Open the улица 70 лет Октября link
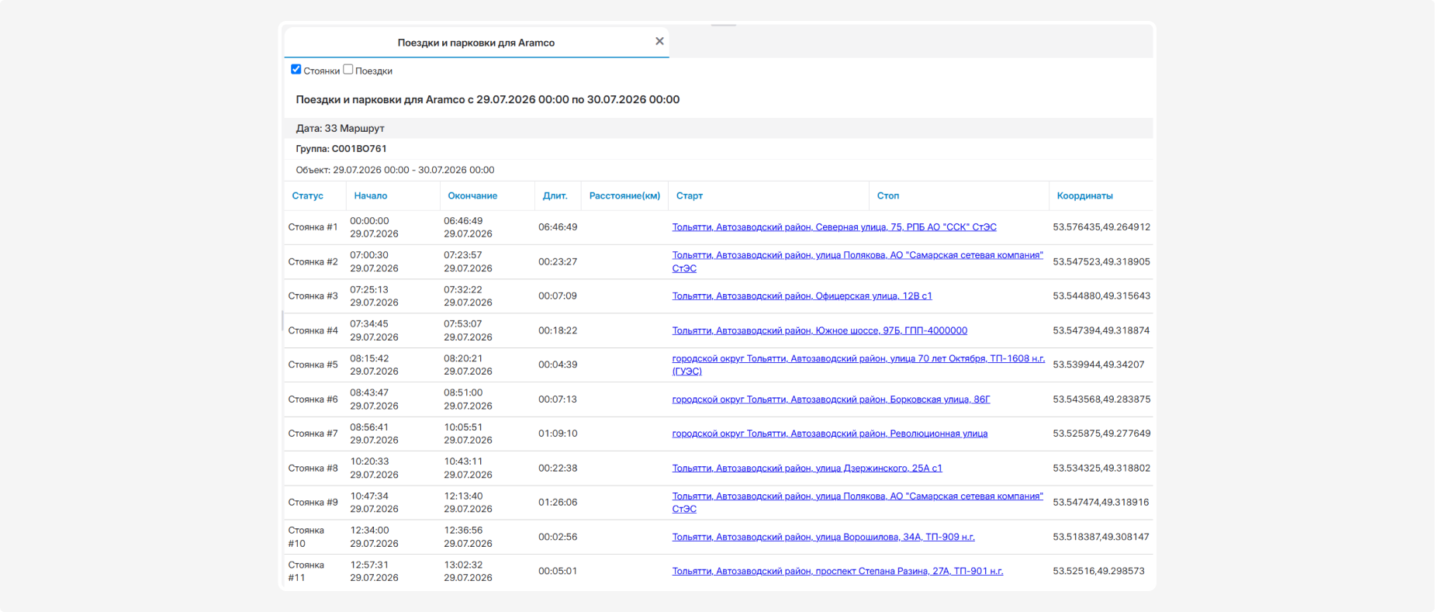The width and height of the screenshot is (1435, 612). pyautogui.click(x=858, y=365)
